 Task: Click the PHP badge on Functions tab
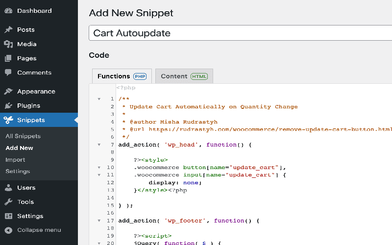(140, 76)
